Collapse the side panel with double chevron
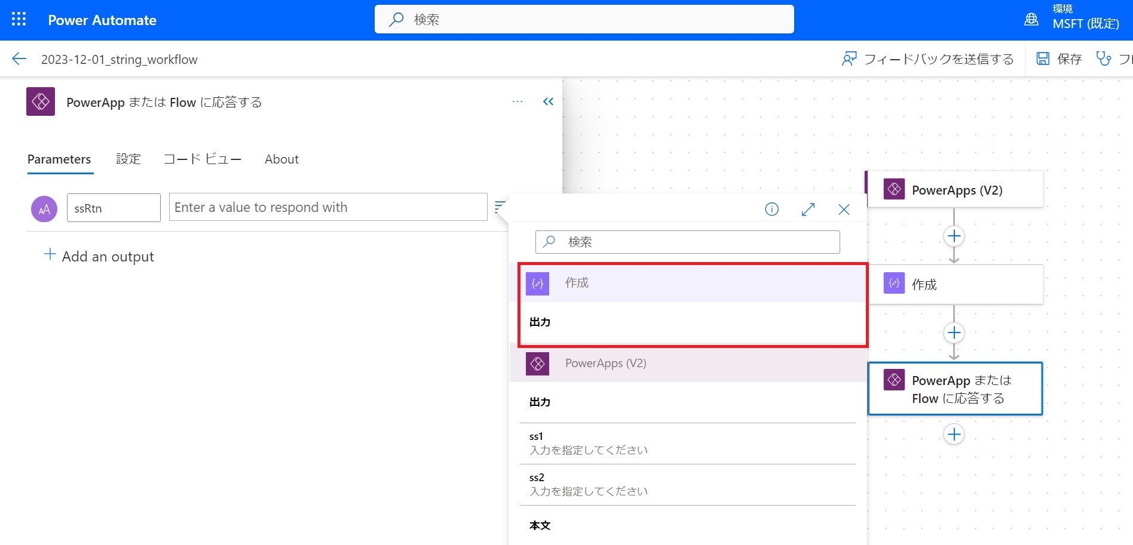Screen dimensions: 1133x545 (x=548, y=101)
